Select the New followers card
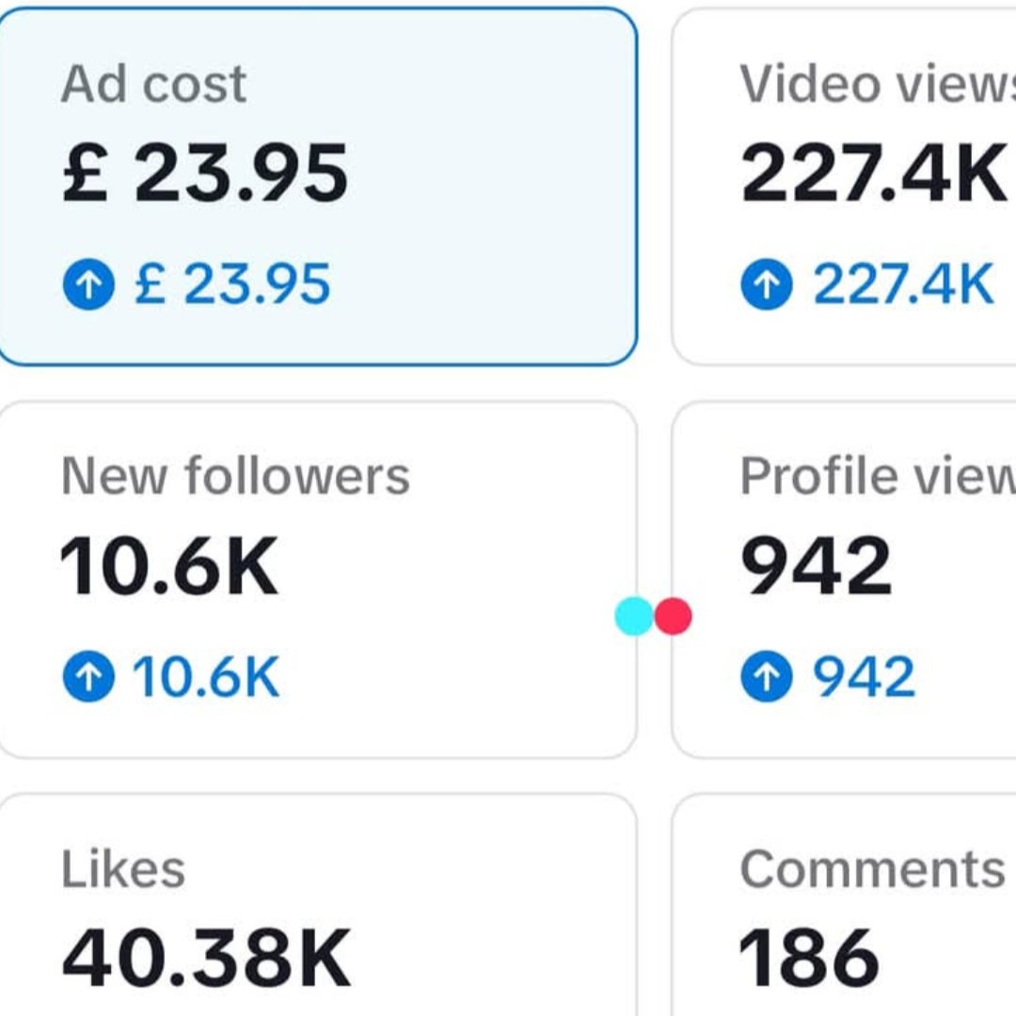Image resolution: width=1016 pixels, height=1016 pixels. [x=318, y=579]
